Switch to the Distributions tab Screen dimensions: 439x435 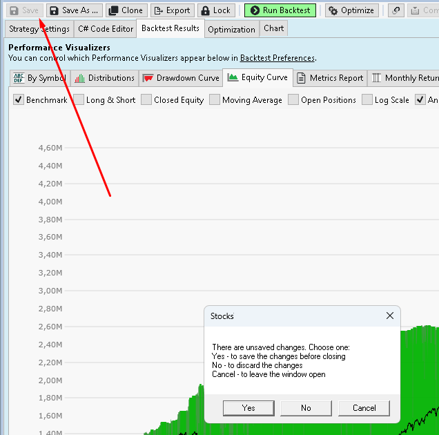click(104, 78)
